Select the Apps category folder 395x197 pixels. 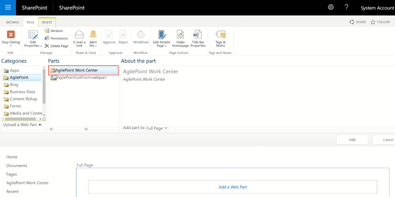pyautogui.click(x=11, y=71)
